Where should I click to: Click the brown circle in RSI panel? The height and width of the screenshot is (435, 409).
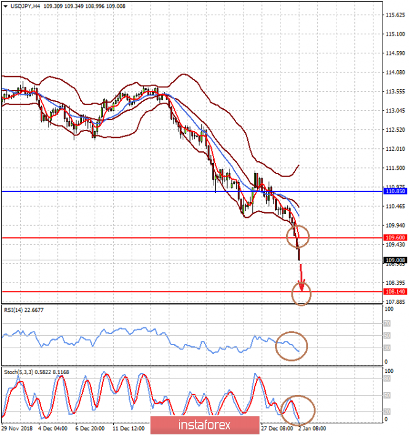point(292,346)
